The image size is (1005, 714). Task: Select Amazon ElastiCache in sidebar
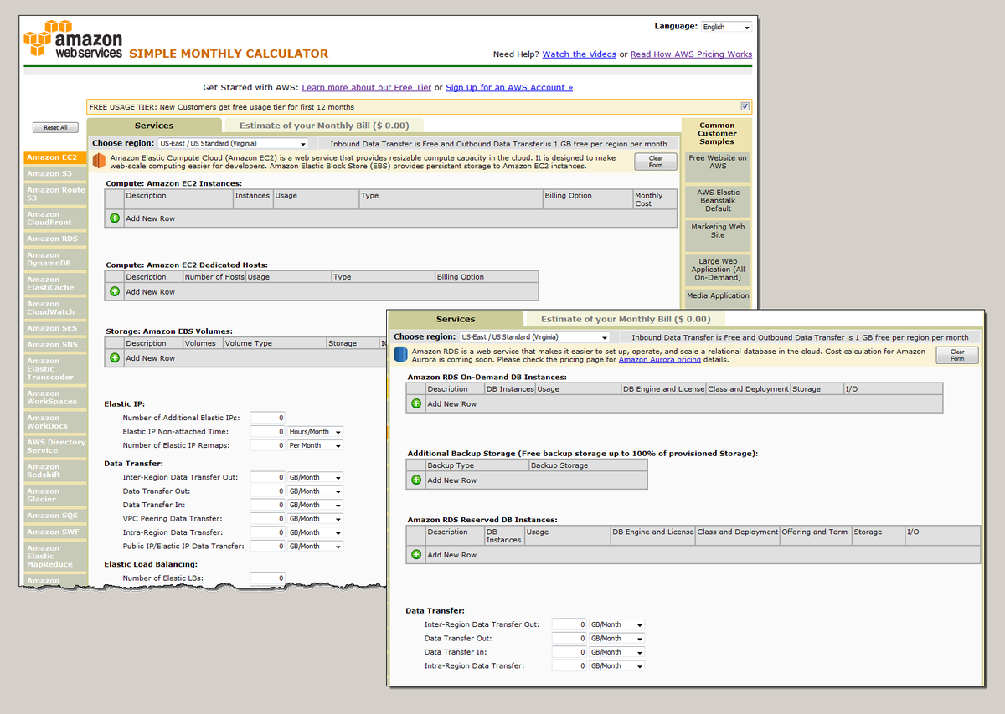(x=55, y=284)
